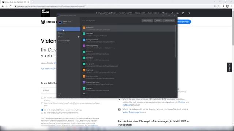
Task: Click the video icon beside Video-Anleitungen text
Action: click(x=119, y=110)
